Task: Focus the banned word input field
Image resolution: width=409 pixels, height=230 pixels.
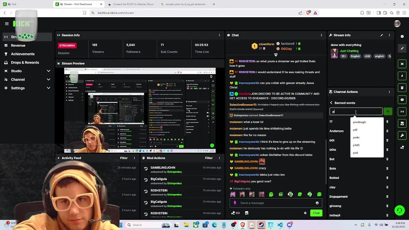Action: 356,111
